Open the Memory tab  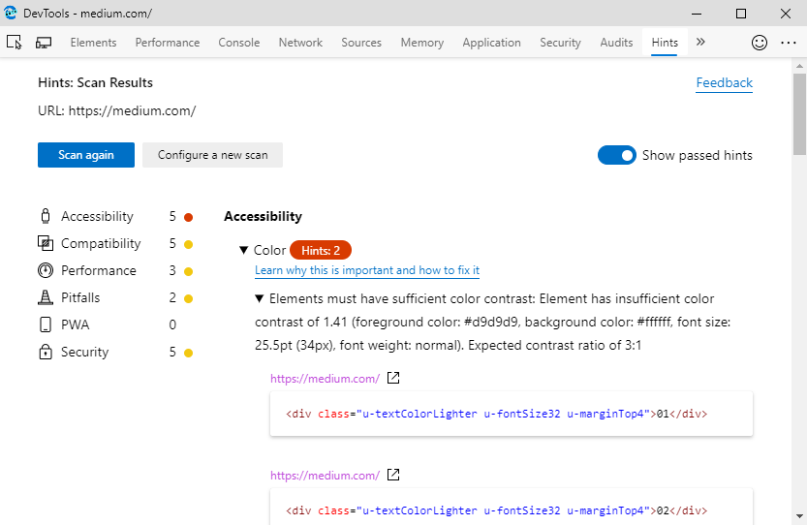[422, 43]
